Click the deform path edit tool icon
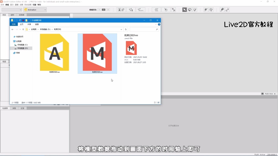Screen dimensions: 278x156 coord(206,10)
